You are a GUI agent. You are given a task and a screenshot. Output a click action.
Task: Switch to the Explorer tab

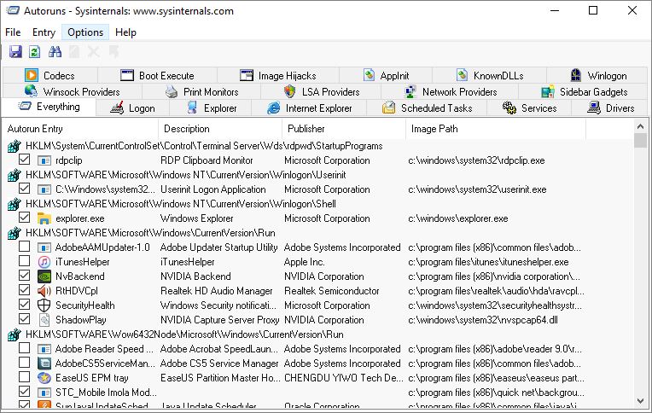click(x=211, y=108)
